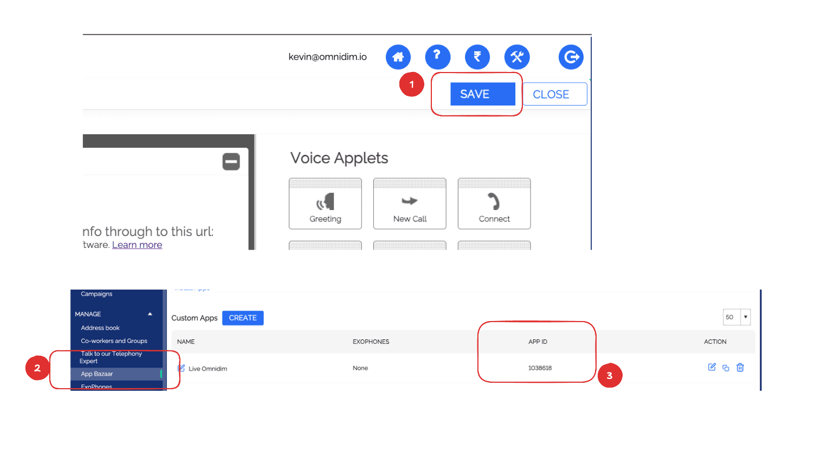Click the rupee billing icon
This screenshot has height=458, width=828.
point(477,57)
